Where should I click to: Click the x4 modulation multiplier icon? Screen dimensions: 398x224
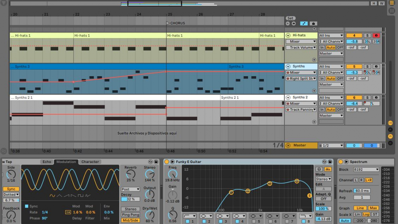pos(68,212)
